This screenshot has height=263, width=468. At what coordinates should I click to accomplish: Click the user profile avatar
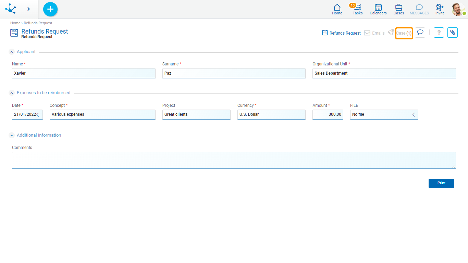point(458,9)
